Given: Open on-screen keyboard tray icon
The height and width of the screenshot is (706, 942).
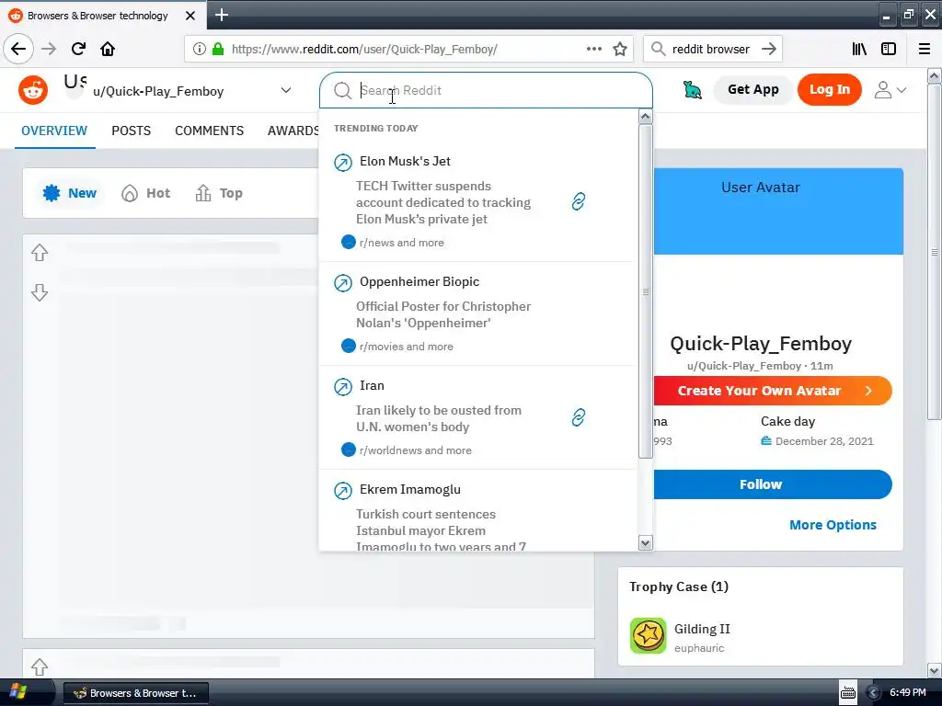Looking at the screenshot, I should tap(848, 693).
